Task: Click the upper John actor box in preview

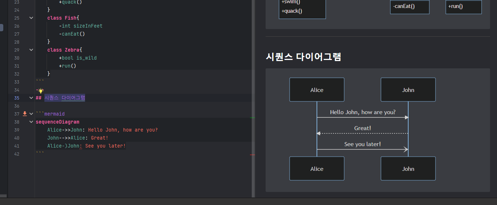Action: pos(408,90)
